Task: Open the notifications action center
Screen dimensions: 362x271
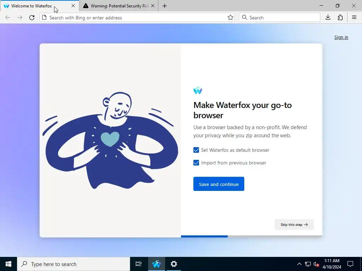Action: (350, 264)
